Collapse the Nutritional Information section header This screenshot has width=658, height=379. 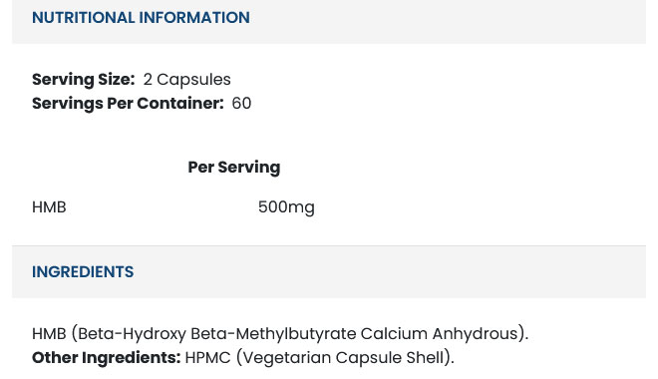[x=329, y=21]
